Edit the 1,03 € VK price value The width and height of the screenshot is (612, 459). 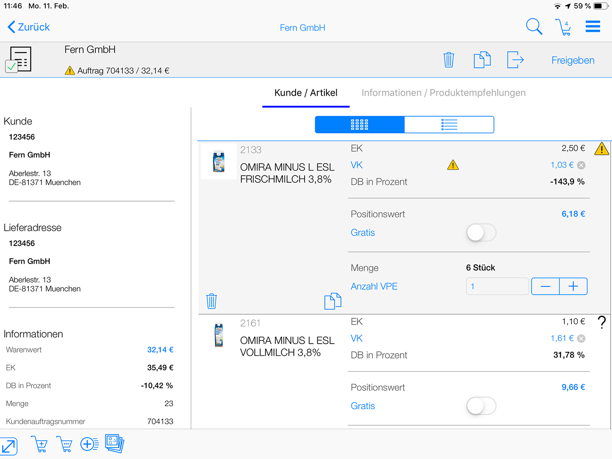tap(562, 165)
